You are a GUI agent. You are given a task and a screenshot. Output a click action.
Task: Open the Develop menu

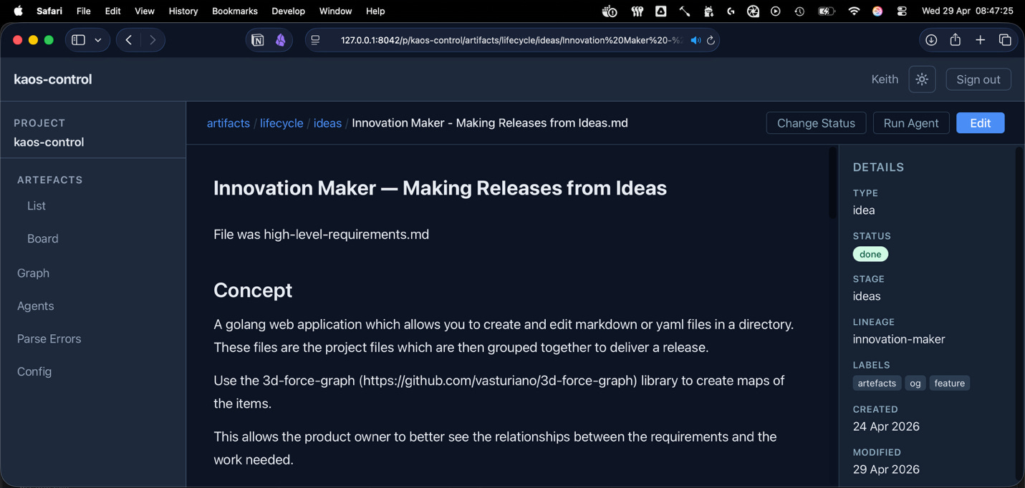(289, 11)
